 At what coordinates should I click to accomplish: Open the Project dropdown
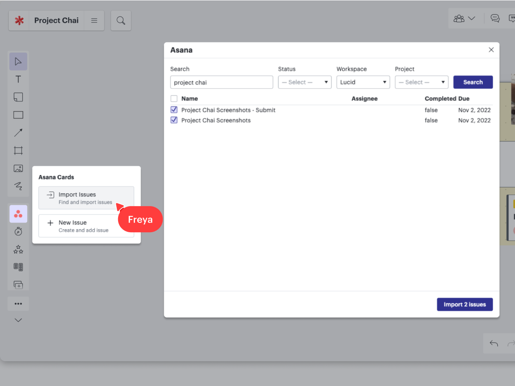421,82
